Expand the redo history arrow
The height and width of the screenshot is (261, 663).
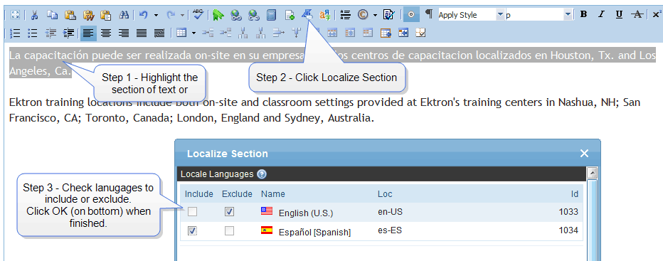[182, 15]
